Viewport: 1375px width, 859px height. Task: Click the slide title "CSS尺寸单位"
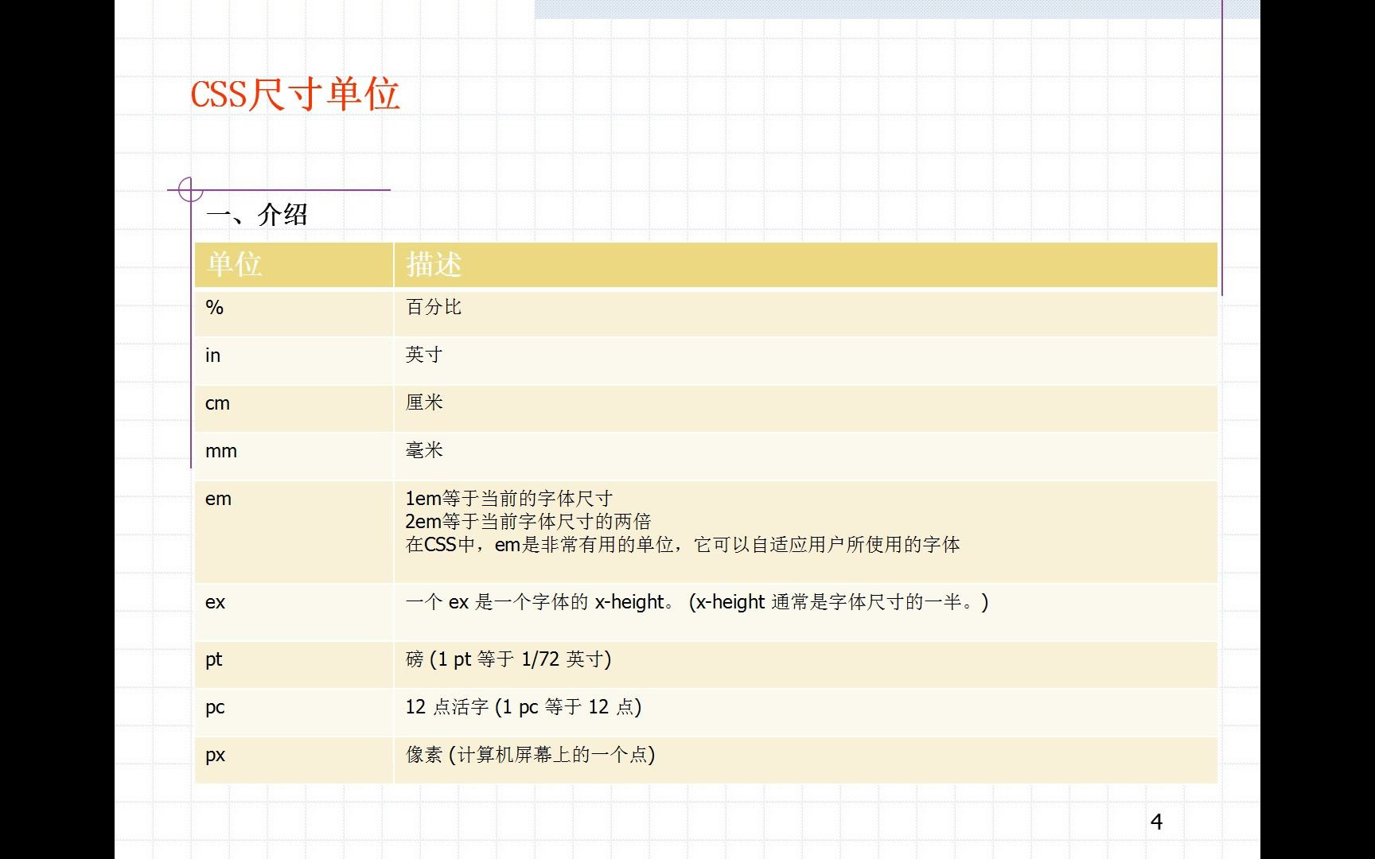pos(294,95)
